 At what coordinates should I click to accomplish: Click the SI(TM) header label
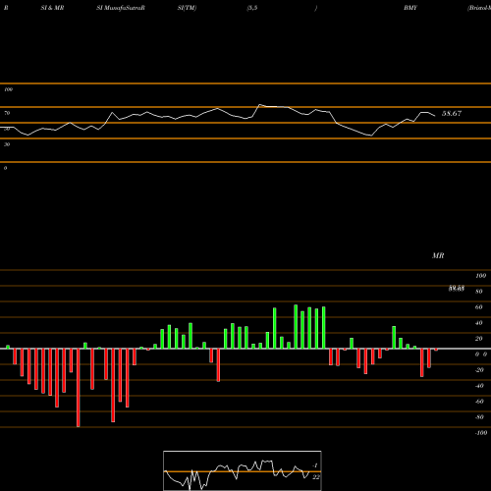point(187,8)
